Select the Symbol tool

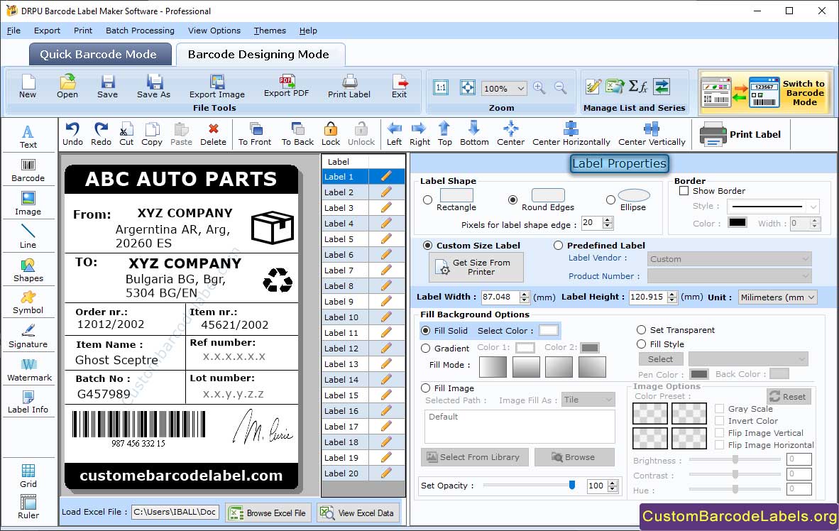[28, 302]
